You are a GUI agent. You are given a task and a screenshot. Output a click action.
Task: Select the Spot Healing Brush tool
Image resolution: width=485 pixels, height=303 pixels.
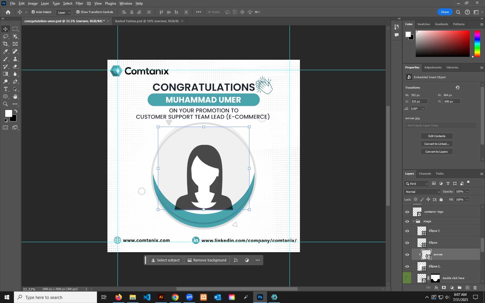(15, 51)
